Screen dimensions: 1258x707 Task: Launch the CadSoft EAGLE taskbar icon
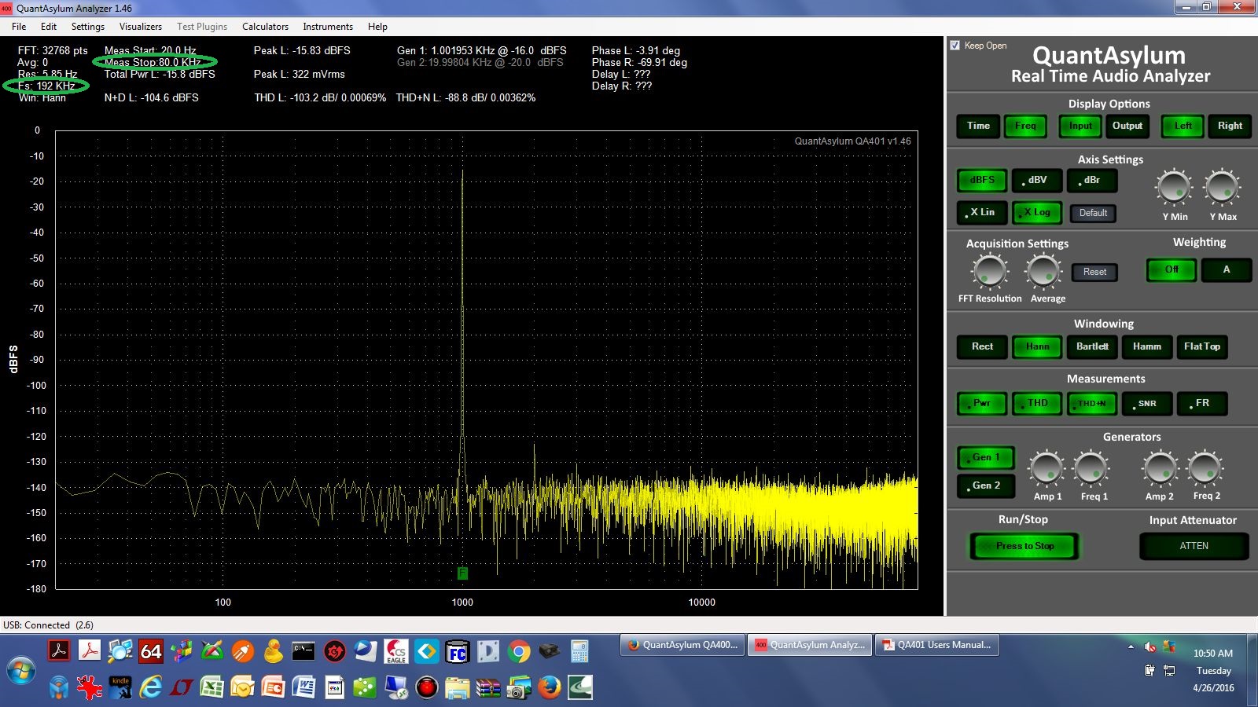coord(395,651)
